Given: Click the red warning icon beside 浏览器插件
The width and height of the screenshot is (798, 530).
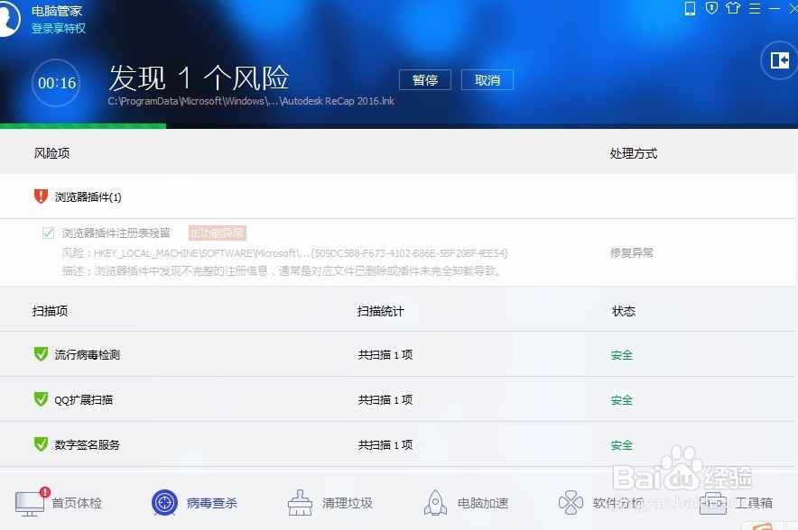Looking at the screenshot, I should click(39, 195).
